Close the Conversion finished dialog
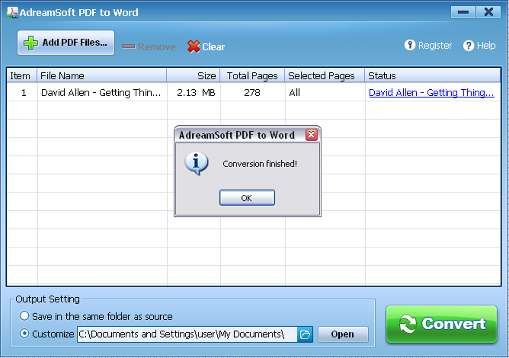 (x=247, y=197)
